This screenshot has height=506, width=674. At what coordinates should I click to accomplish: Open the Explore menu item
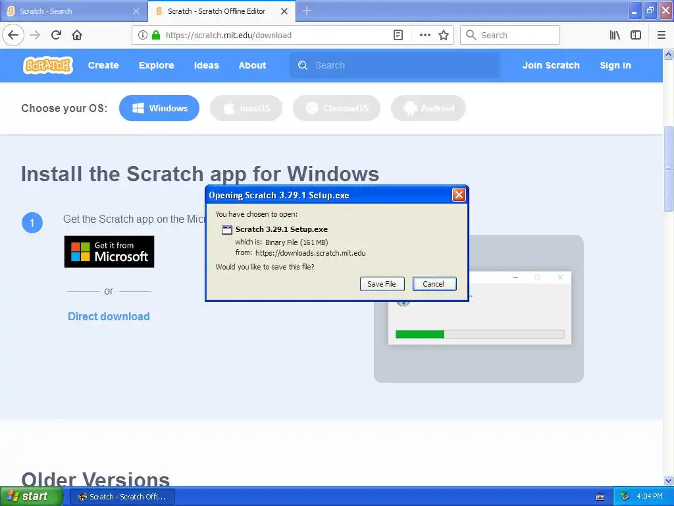pyautogui.click(x=157, y=65)
